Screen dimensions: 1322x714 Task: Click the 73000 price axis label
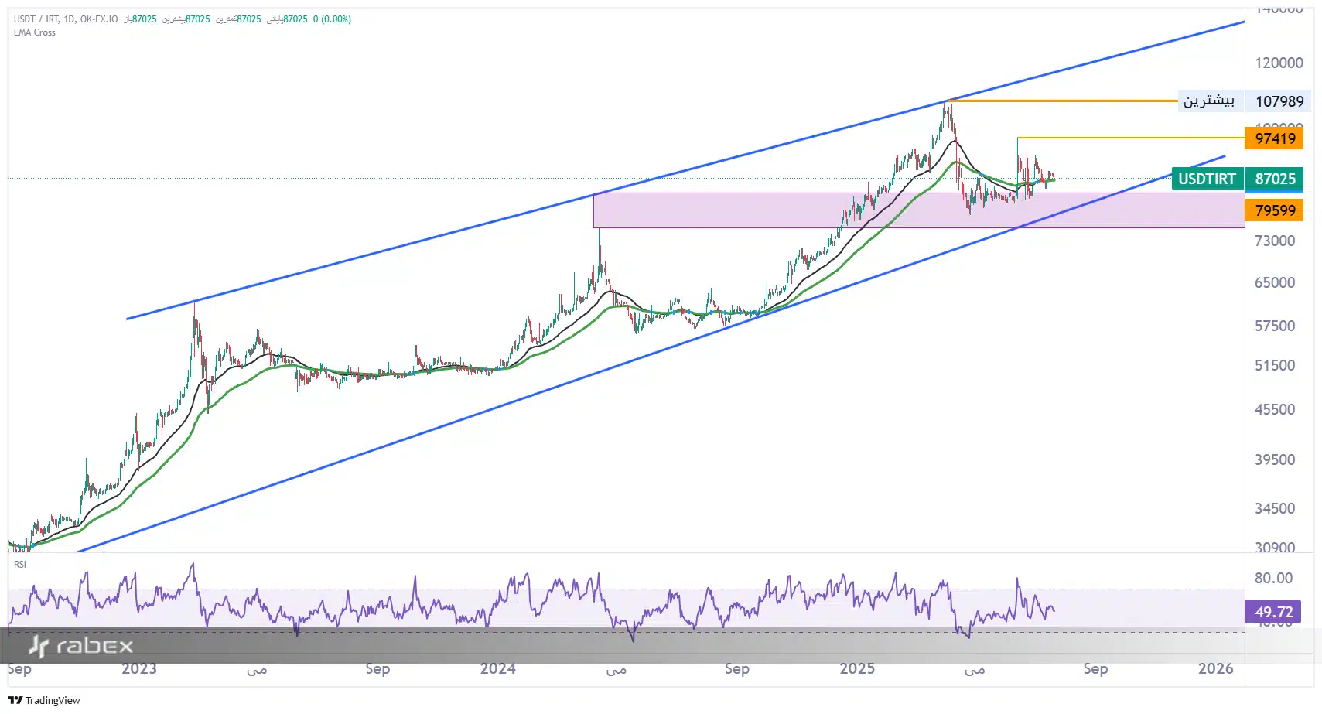point(1275,241)
